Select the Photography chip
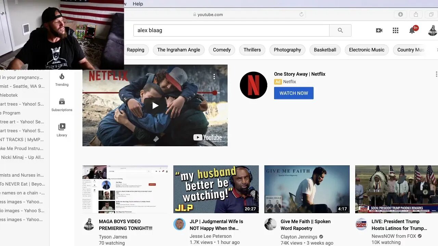The image size is (438, 246). 287,50
